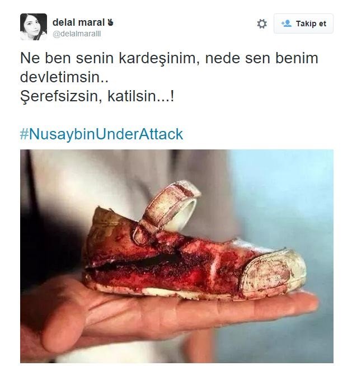Visit the @delalmaralll handle link
Screen dimensions: 352x366
[x=77, y=34]
